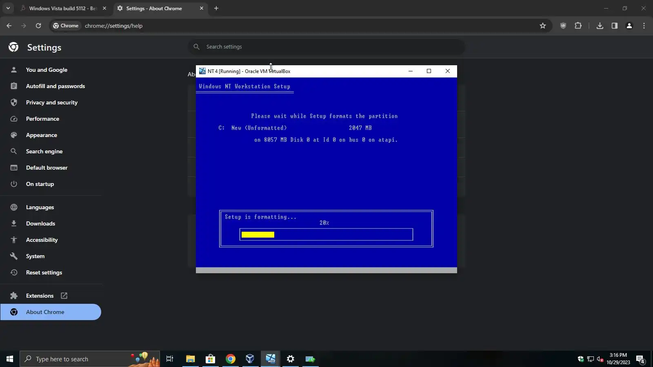This screenshot has width=653, height=367.
Task: Select the Settings - About Chrome tab
Action: (x=160, y=8)
